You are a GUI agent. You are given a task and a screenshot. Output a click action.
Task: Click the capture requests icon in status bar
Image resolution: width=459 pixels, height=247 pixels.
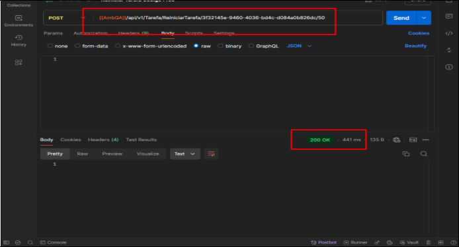click(377, 242)
